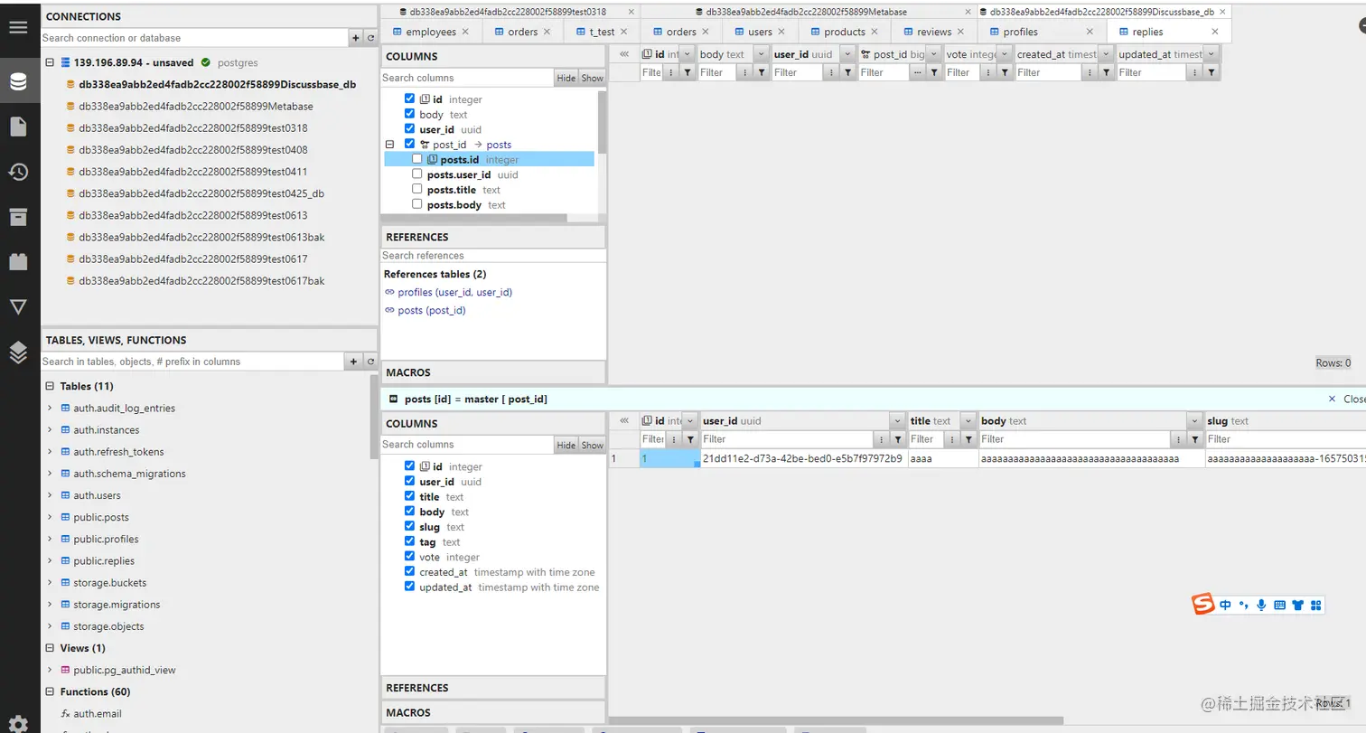Image resolution: width=1366 pixels, height=733 pixels.
Task: Collapse the Views (1) group
Action: [x=50, y=648]
